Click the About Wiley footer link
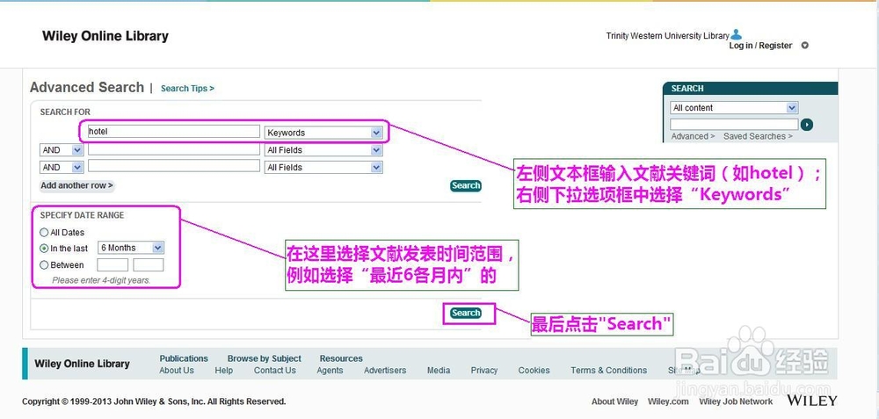879x419 pixels. [x=614, y=401]
